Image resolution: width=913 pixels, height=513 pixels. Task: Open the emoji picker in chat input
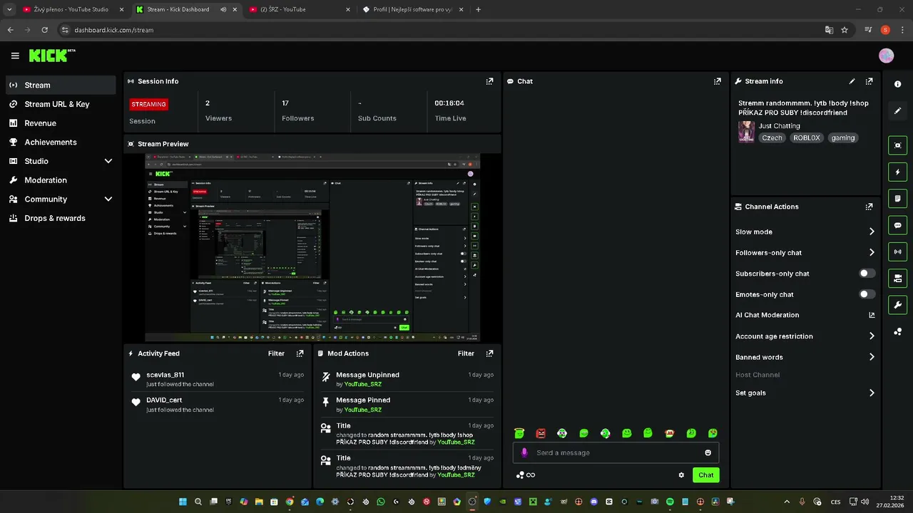click(x=708, y=452)
